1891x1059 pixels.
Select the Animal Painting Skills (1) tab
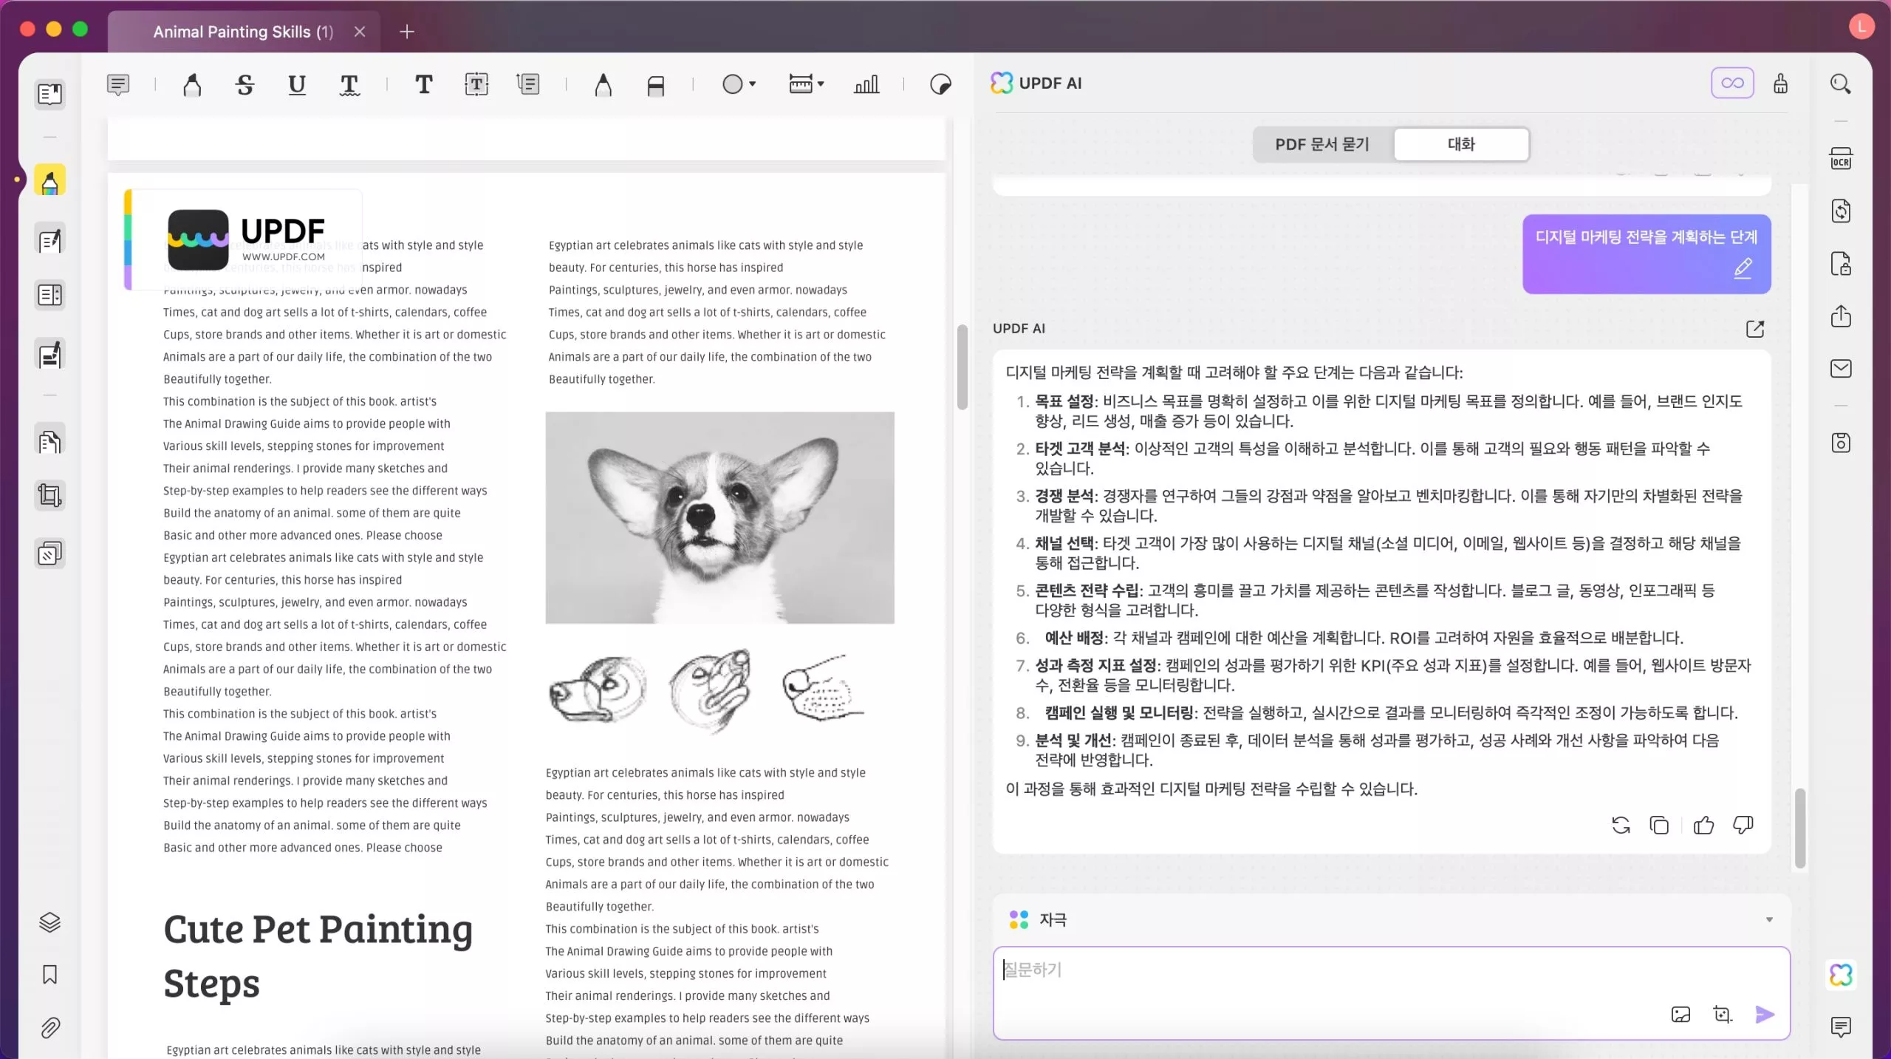coord(243,32)
